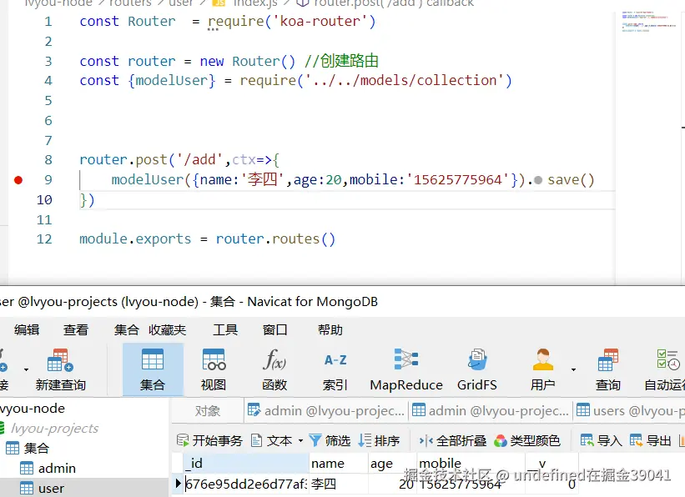Open the Collection (集合) menu
Viewport: 685px width, 497px height.
click(126, 329)
